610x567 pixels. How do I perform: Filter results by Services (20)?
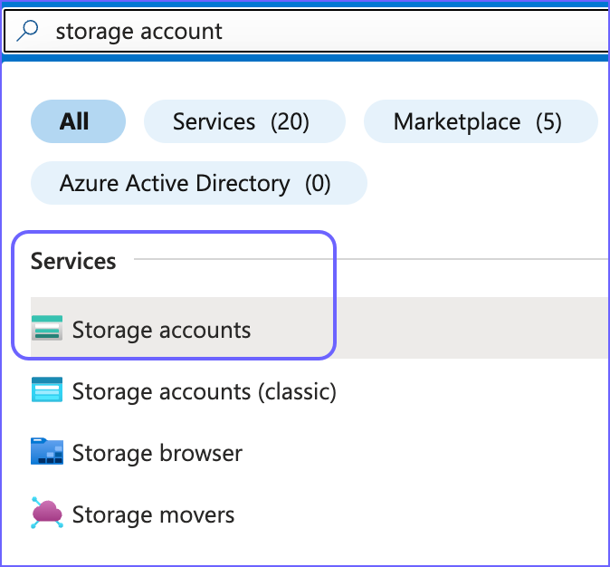click(244, 121)
